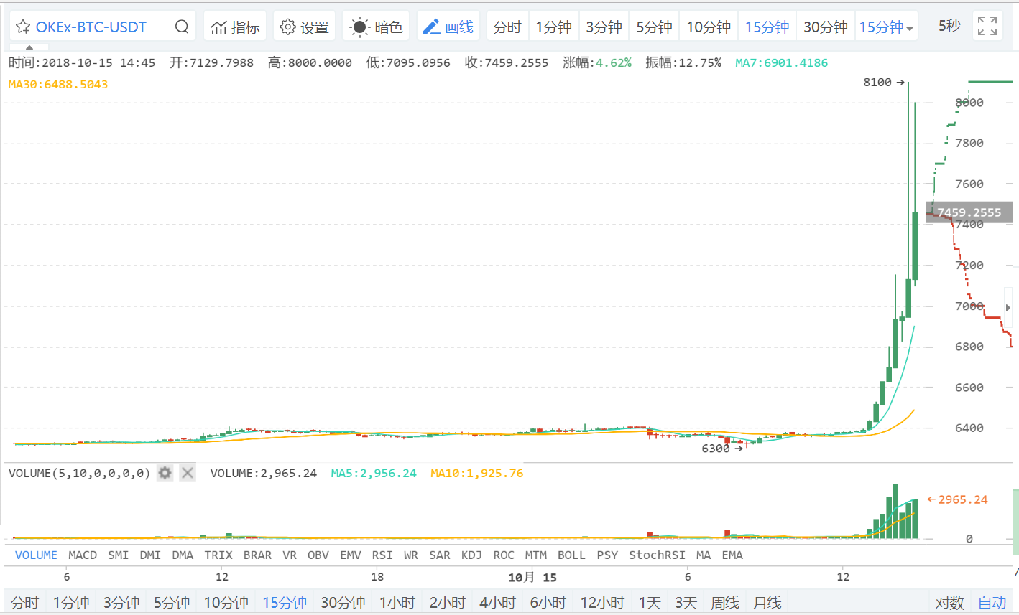
Task: Select the KDJ indicator
Action: click(471, 555)
